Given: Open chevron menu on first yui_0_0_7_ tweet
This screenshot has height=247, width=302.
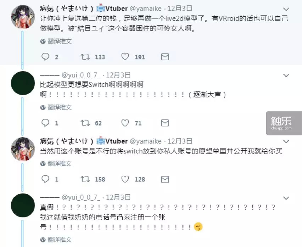Looking at the screenshot, I should click(286, 75).
